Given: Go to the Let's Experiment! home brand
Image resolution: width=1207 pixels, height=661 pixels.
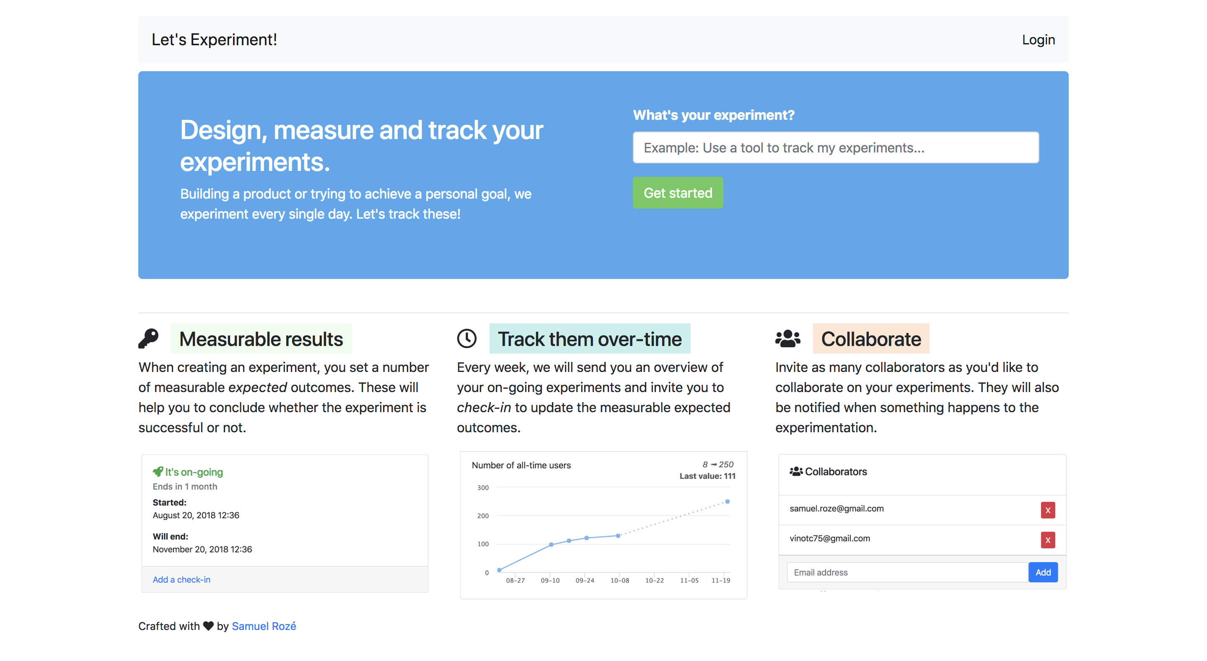Looking at the screenshot, I should point(214,40).
